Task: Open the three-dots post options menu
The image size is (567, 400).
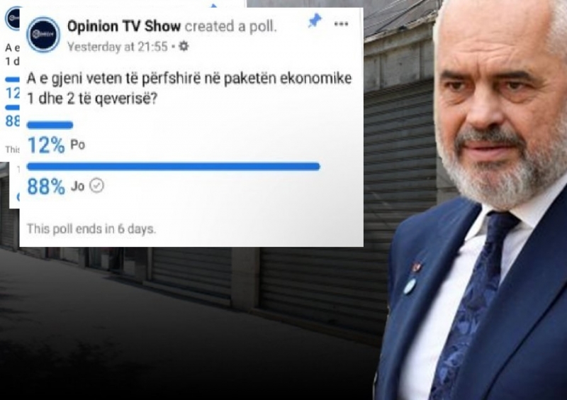Action: coord(341,24)
